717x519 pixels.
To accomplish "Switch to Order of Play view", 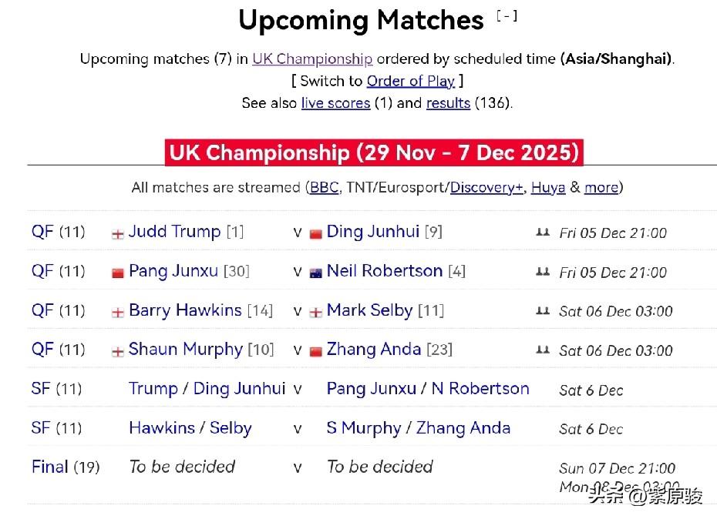I will (x=410, y=81).
